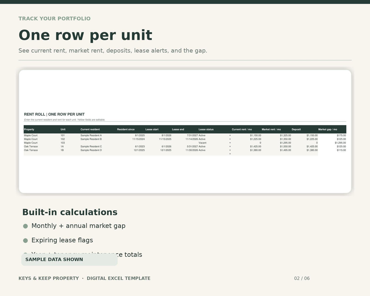Select the Property column header
Image resolution: width=370 pixels, height=296 pixels.
29,129
